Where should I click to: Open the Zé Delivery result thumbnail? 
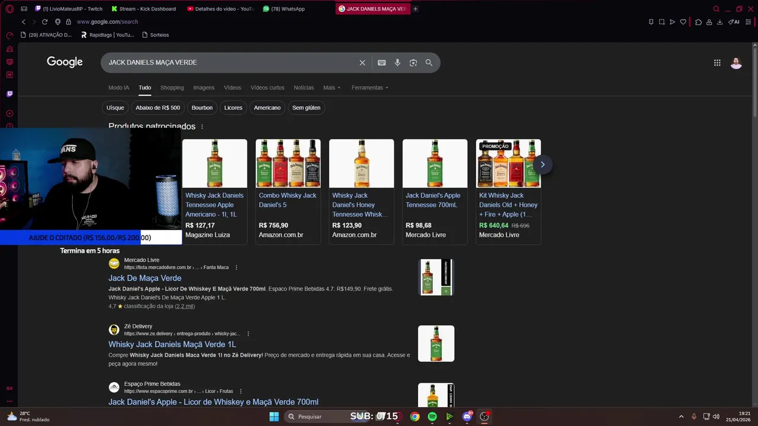[436, 343]
